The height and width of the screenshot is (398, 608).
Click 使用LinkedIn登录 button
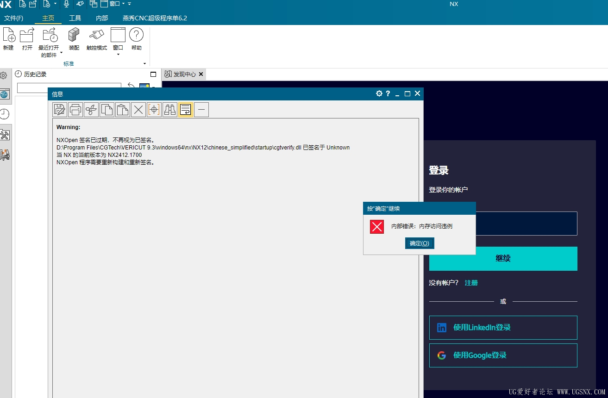(503, 327)
